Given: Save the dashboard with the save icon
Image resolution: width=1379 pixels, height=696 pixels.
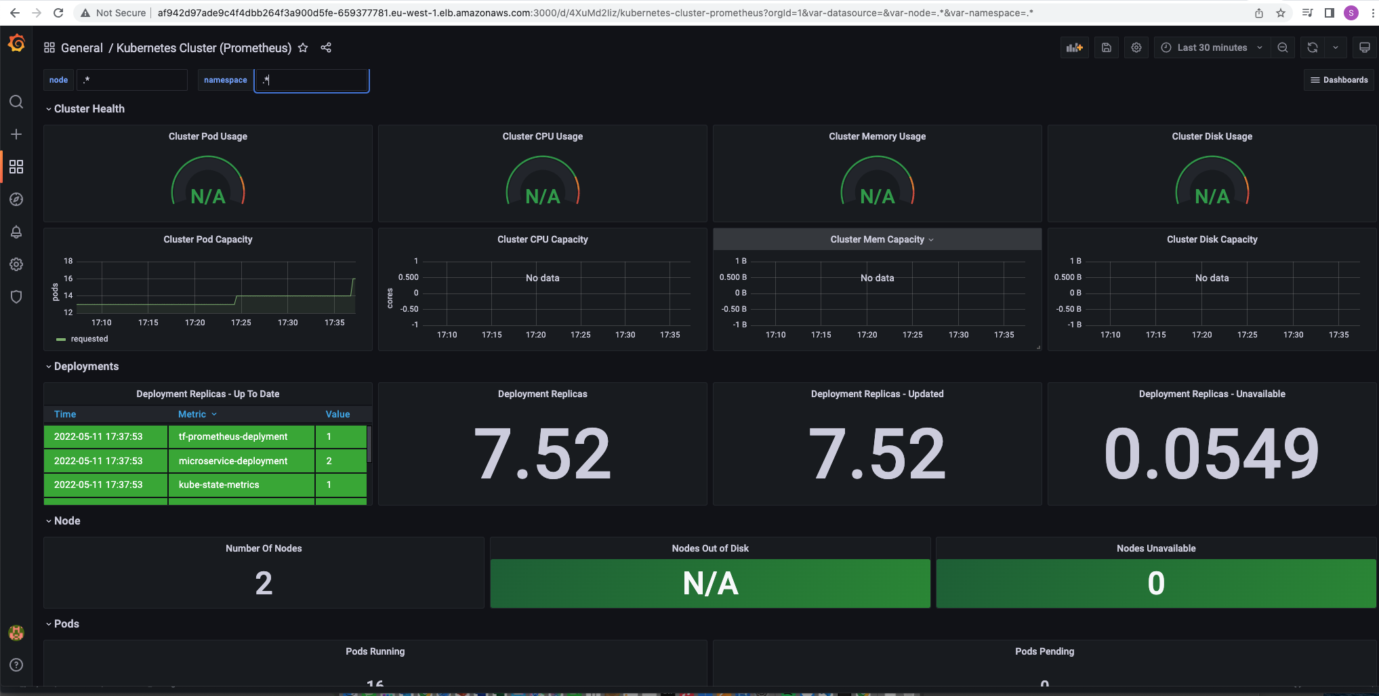Looking at the screenshot, I should point(1107,47).
